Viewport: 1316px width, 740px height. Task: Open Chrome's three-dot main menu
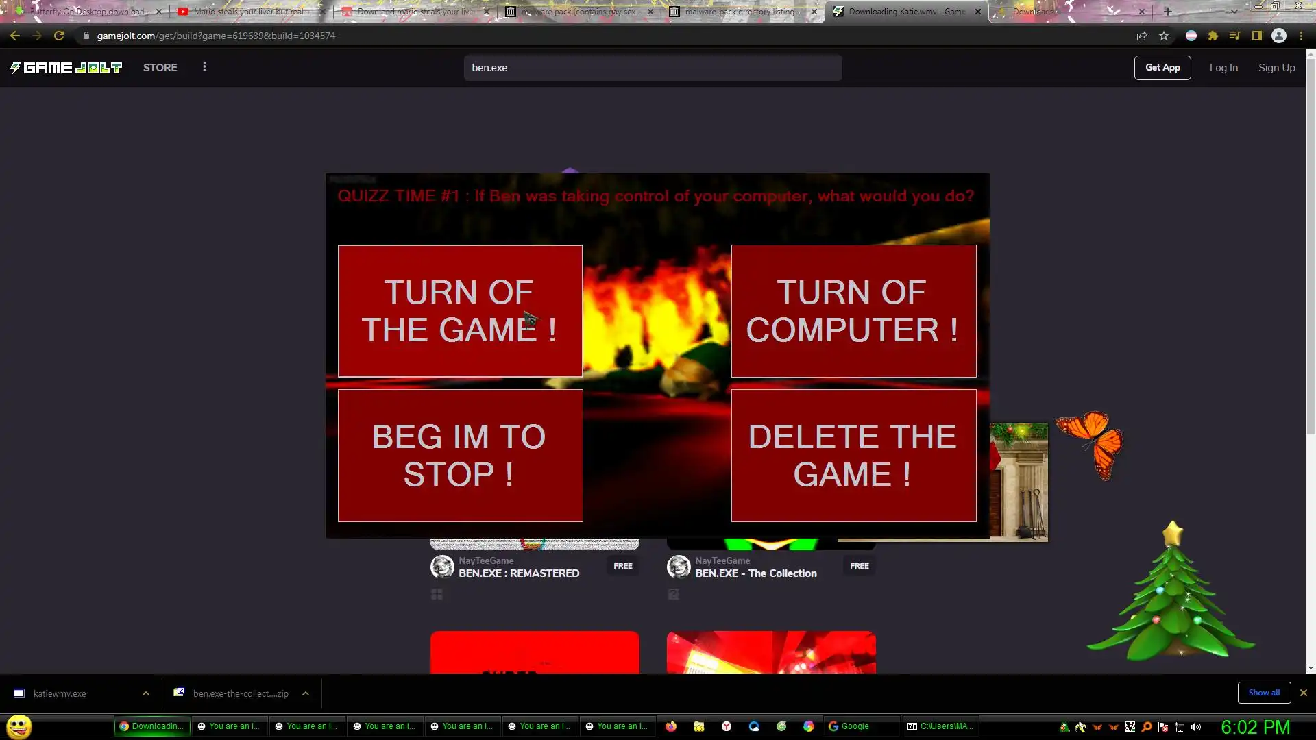1301,36
